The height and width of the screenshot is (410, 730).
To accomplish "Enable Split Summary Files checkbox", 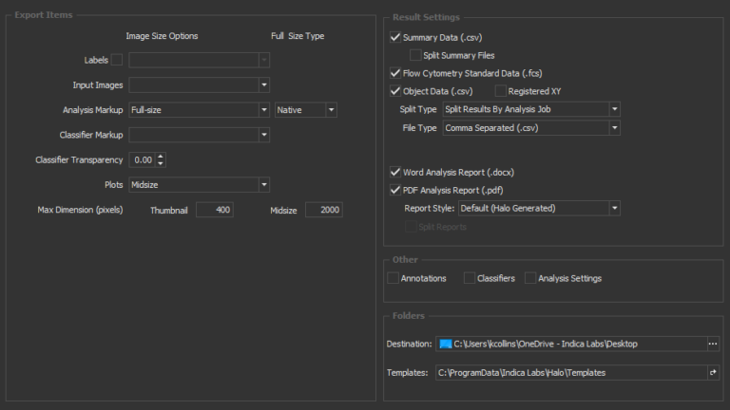I will click(414, 55).
